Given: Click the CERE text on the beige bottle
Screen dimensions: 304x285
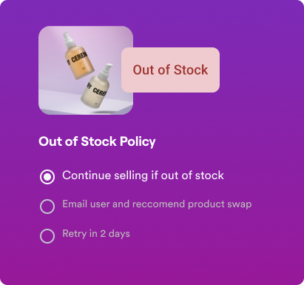Looking at the screenshot, I should click(99, 92).
